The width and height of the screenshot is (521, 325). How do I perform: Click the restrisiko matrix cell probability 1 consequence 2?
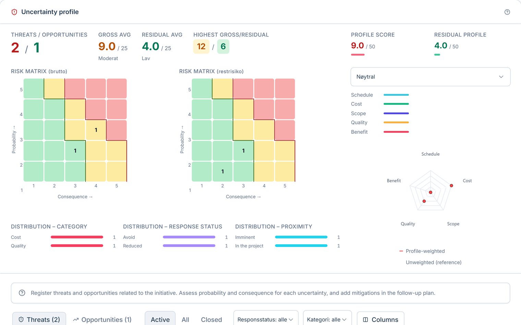(222, 171)
